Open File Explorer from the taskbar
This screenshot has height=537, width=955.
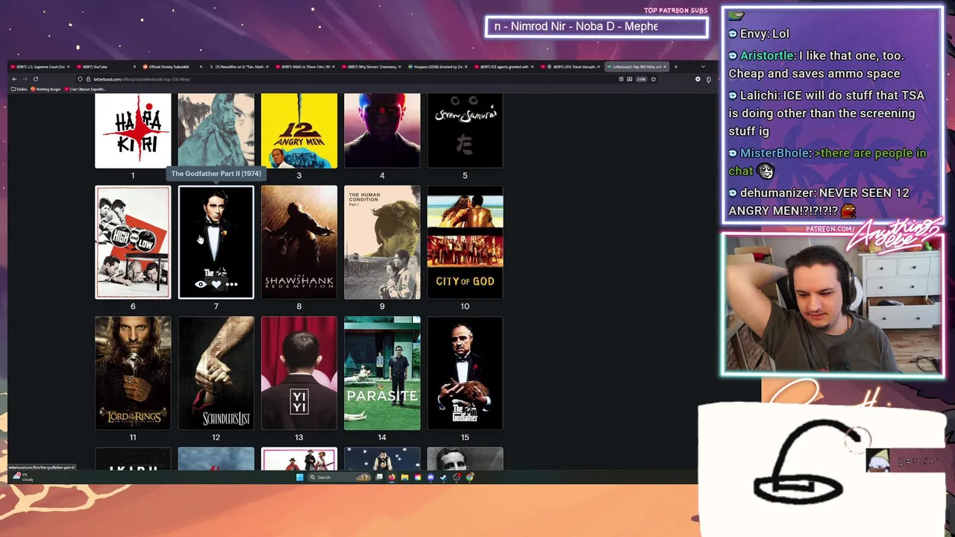(x=404, y=477)
